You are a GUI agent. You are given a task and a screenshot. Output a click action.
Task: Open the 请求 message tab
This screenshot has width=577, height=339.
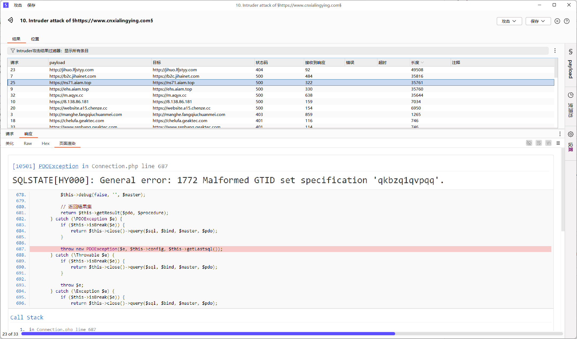[x=10, y=134]
